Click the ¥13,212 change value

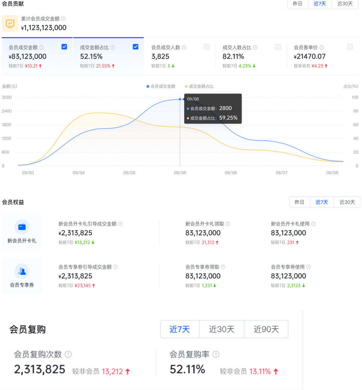82,242
